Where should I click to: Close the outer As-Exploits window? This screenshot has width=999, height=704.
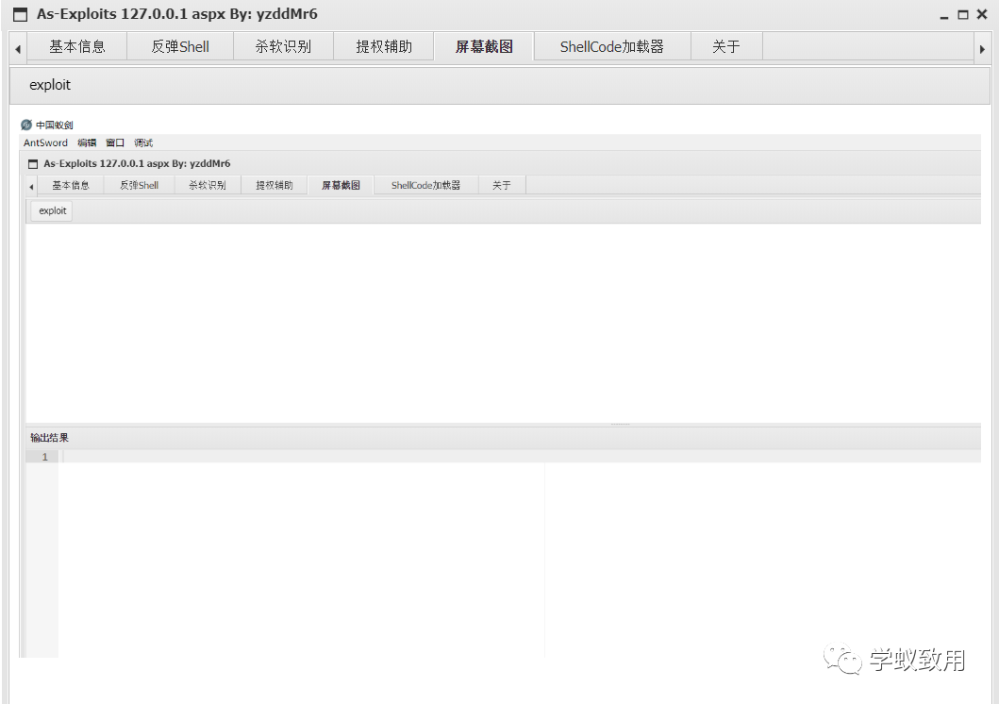[x=982, y=14]
